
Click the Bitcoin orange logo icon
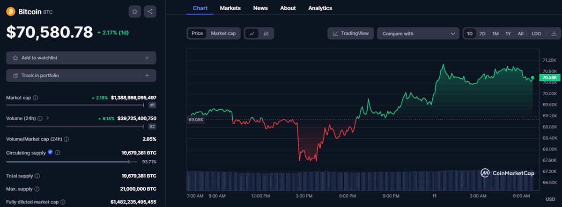point(11,12)
